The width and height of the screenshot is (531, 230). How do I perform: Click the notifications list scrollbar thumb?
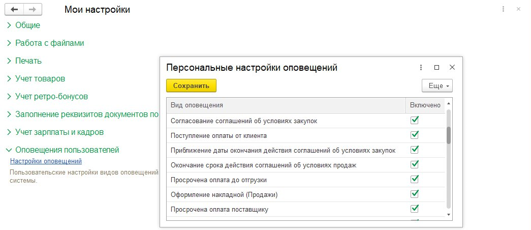pos(449,135)
